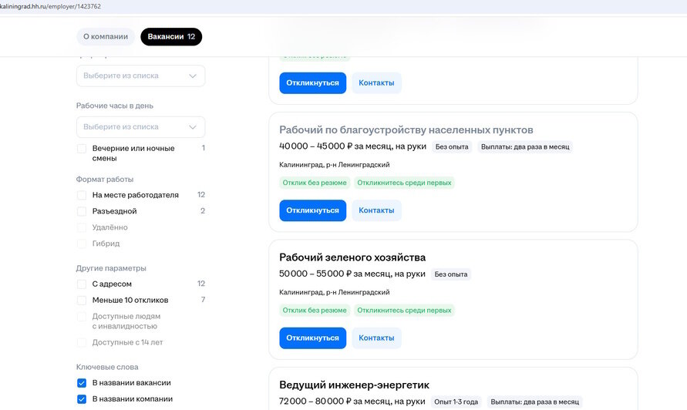687x410 pixels.
Task: Click the chevron in the top filter dropdown
Action: tap(193, 76)
